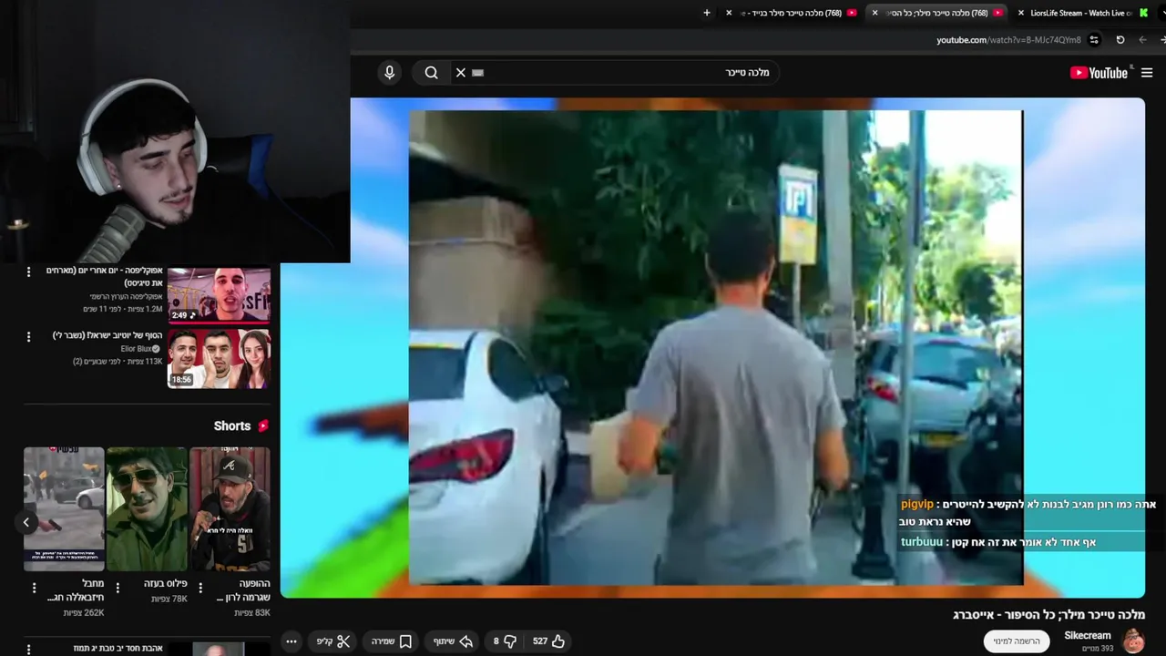This screenshot has height=656, width=1166.
Task: Open options for ההופעה שגרמה short
Action: pos(200,589)
